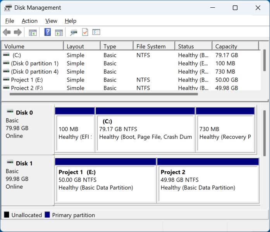Click drive icon beside Disk 0 partition 1
Viewport: 270px width, 232px height.
pos(6,63)
